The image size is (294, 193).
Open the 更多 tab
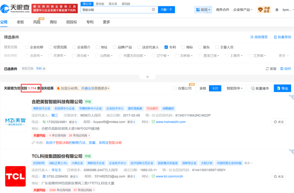[x=106, y=22]
